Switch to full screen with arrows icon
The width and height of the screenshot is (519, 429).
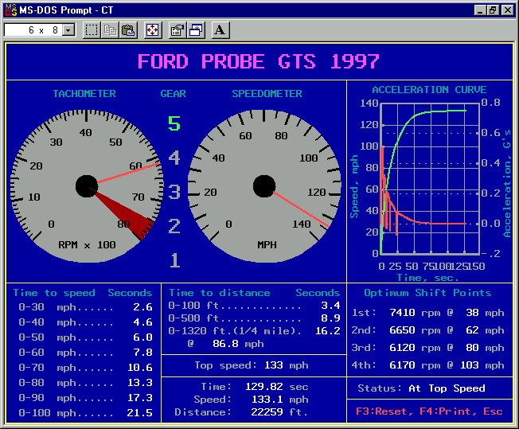[153, 30]
